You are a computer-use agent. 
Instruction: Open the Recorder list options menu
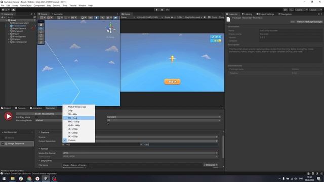[32, 132]
